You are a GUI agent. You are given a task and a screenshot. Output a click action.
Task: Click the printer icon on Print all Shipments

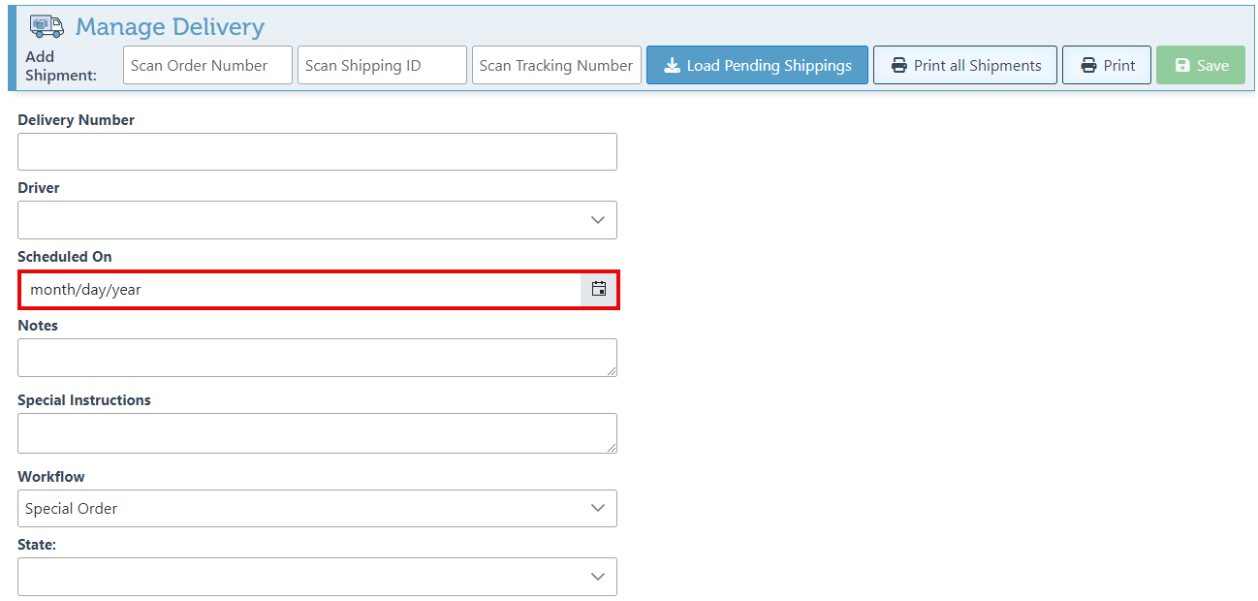coord(898,66)
